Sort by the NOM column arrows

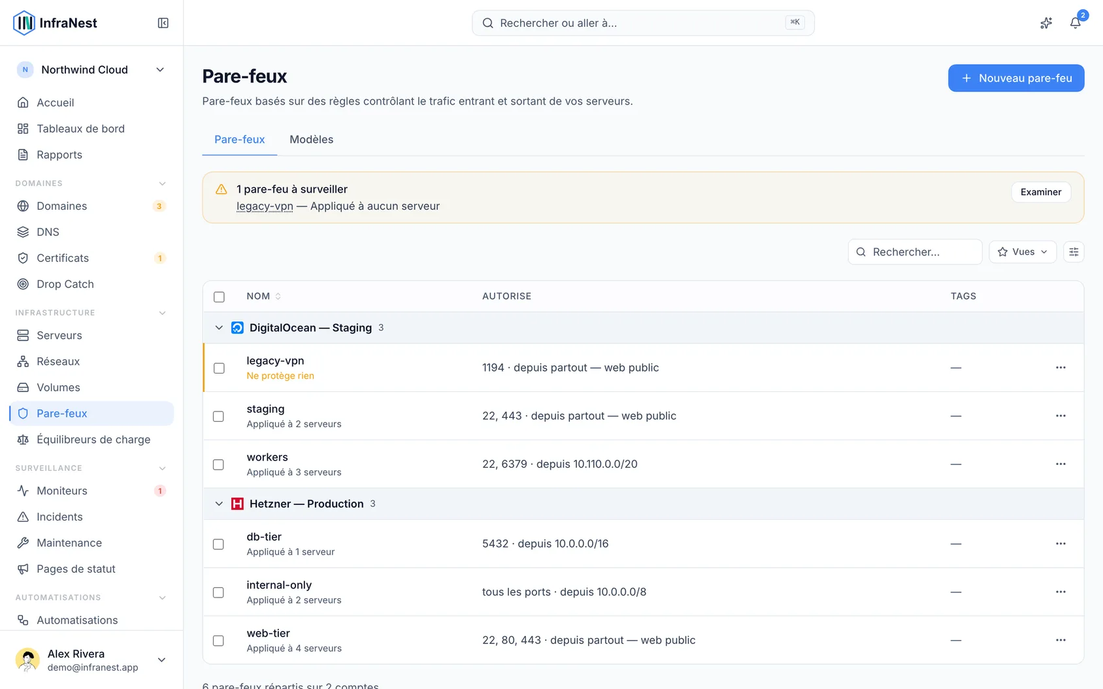tap(278, 296)
